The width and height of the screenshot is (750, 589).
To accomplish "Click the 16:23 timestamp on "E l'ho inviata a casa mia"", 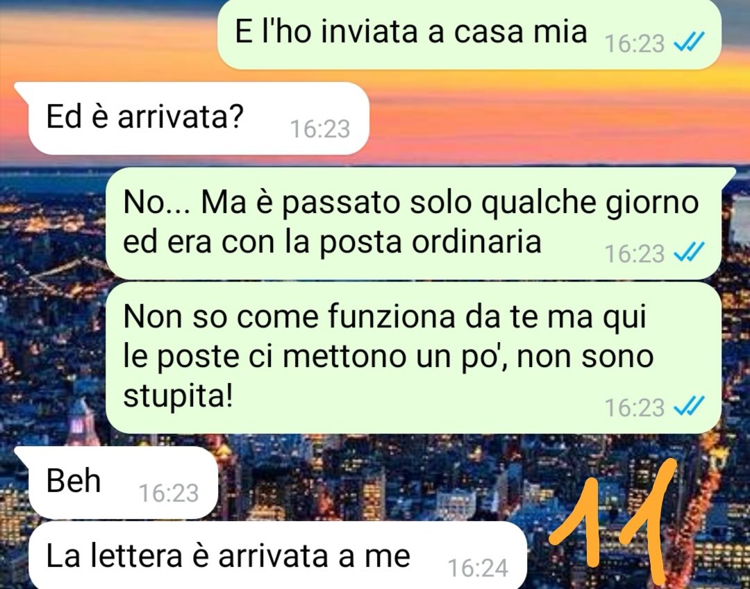I will coord(634,44).
